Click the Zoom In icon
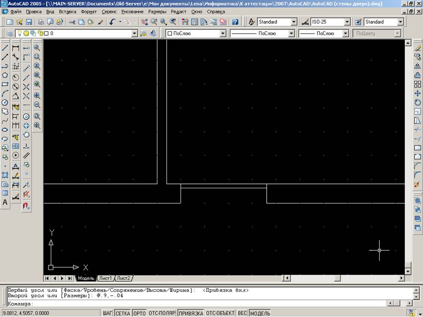Screen dimensions: 423x317 click(37, 96)
